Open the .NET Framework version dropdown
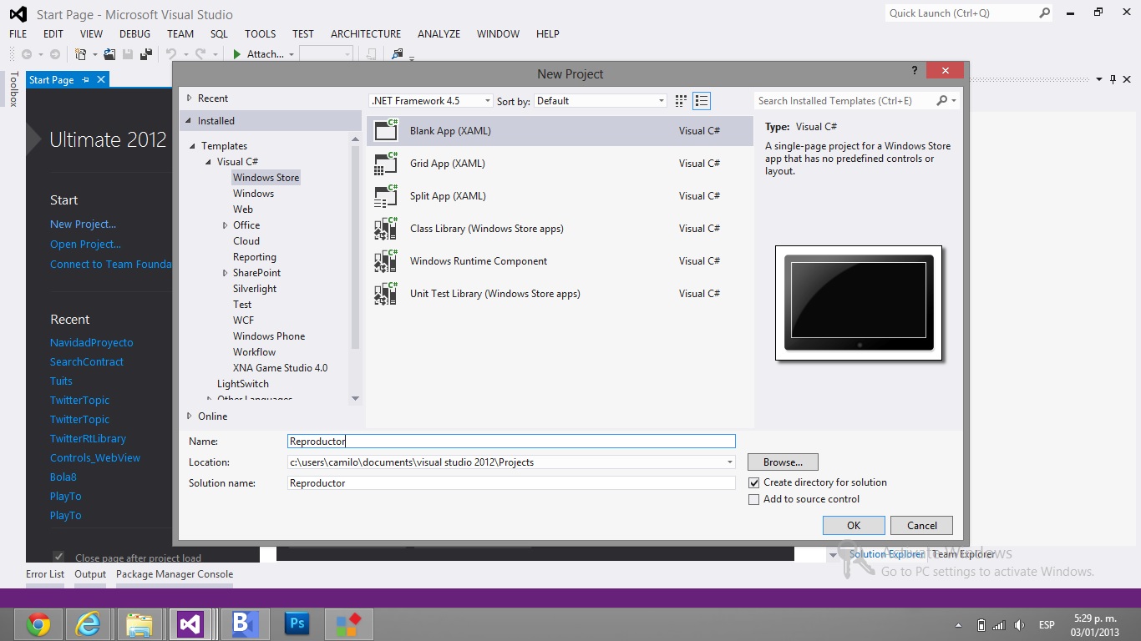Image resolution: width=1141 pixels, height=641 pixels. (431, 101)
